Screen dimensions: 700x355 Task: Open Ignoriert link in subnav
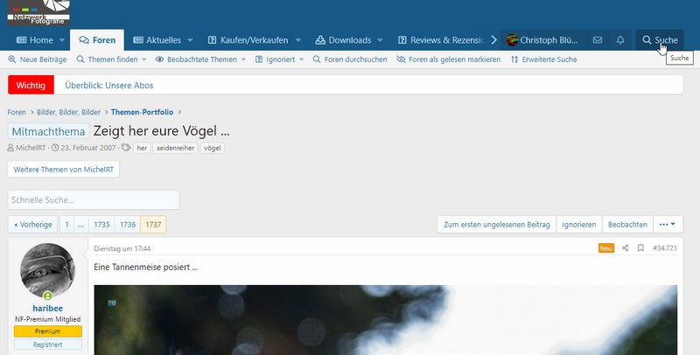pyautogui.click(x=275, y=59)
